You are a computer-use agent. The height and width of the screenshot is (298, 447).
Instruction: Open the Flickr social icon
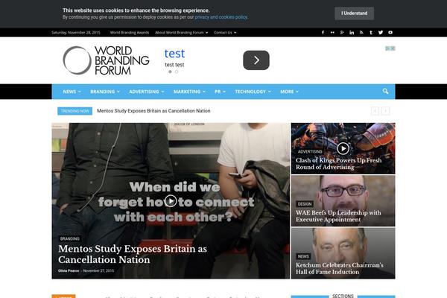pyautogui.click(x=332, y=33)
